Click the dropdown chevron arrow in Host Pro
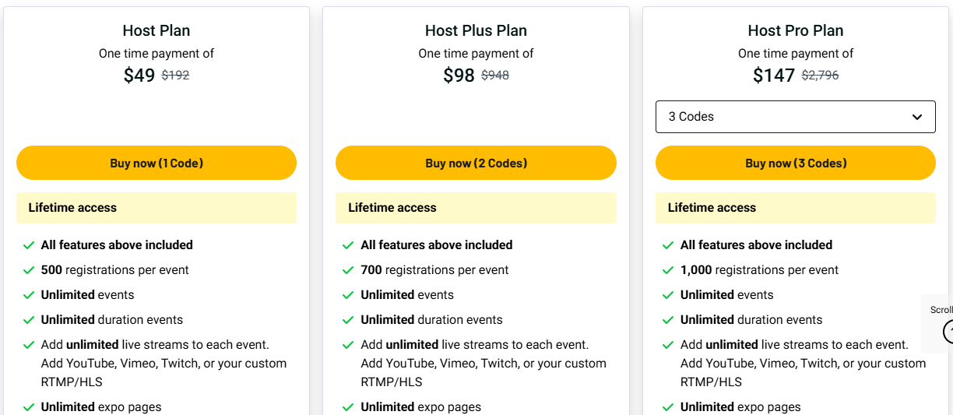This screenshot has height=415, width=953. click(x=916, y=117)
